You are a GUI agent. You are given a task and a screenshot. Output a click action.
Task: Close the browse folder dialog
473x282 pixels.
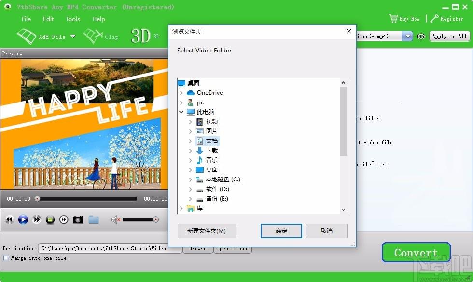pos(348,31)
